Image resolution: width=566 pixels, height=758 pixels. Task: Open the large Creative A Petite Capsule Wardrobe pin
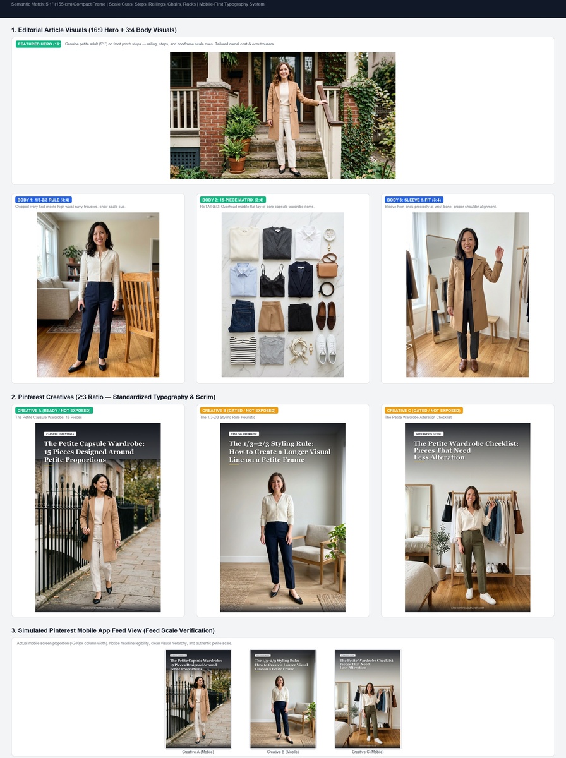click(x=98, y=517)
